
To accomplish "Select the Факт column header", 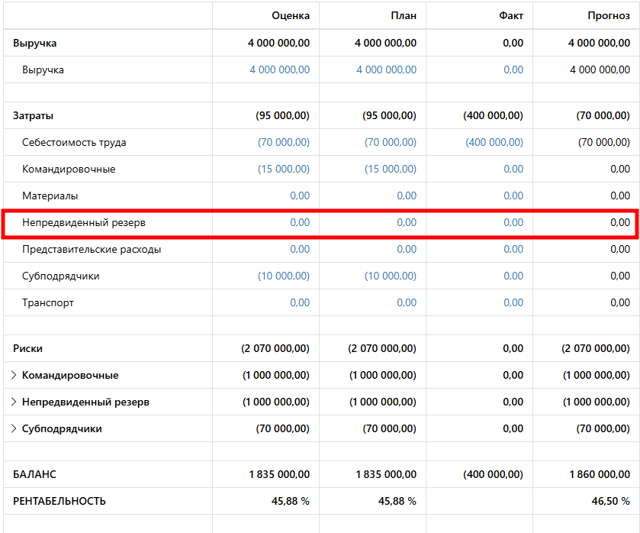I will point(511,15).
